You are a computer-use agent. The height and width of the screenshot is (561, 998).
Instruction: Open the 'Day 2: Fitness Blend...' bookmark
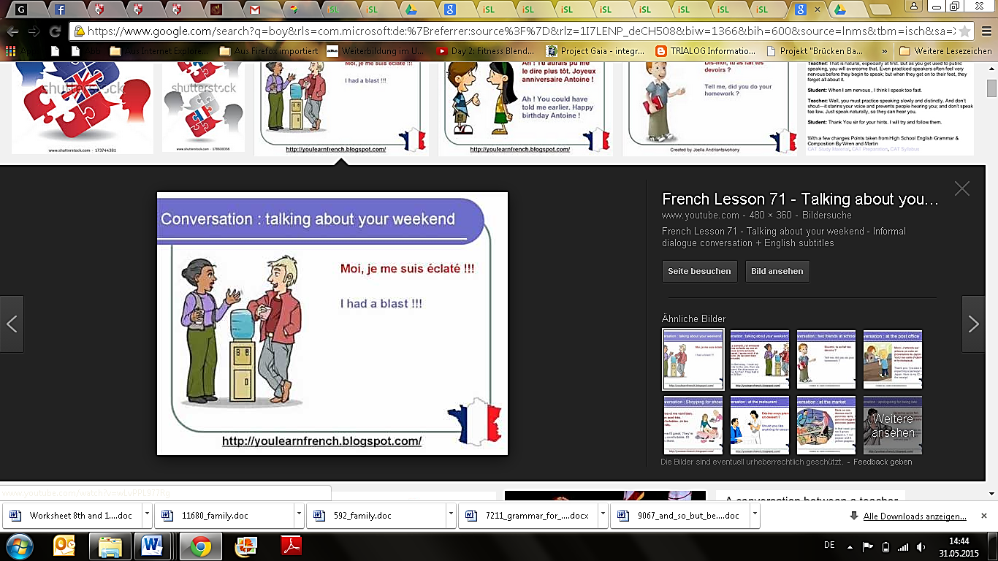(485, 51)
